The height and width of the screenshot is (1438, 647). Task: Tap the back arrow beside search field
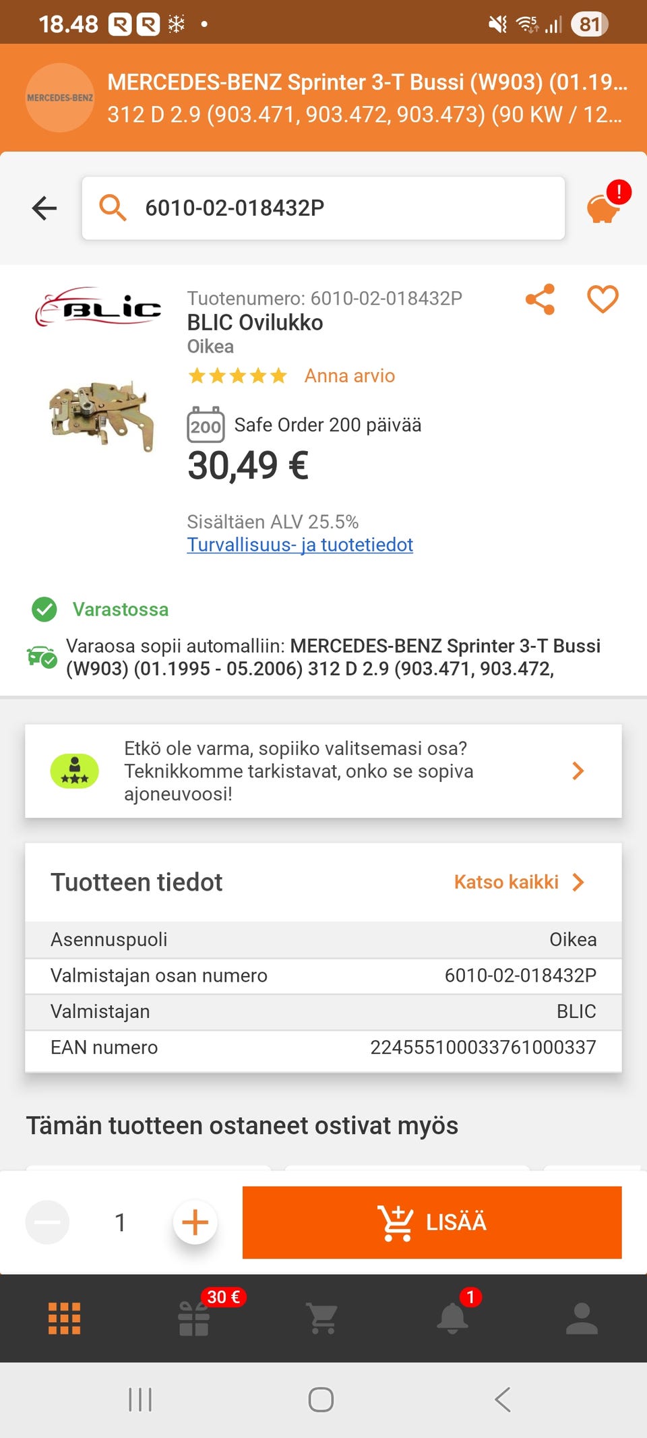click(x=44, y=208)
